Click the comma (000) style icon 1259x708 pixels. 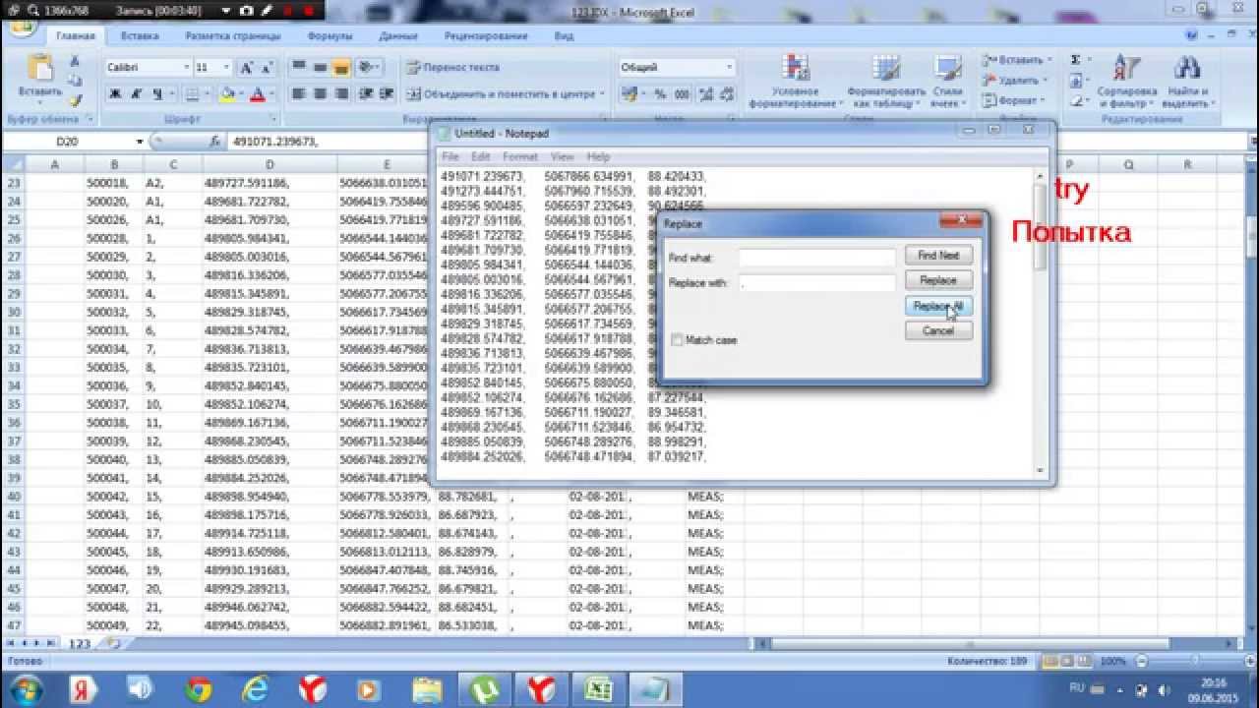(681, 94)
